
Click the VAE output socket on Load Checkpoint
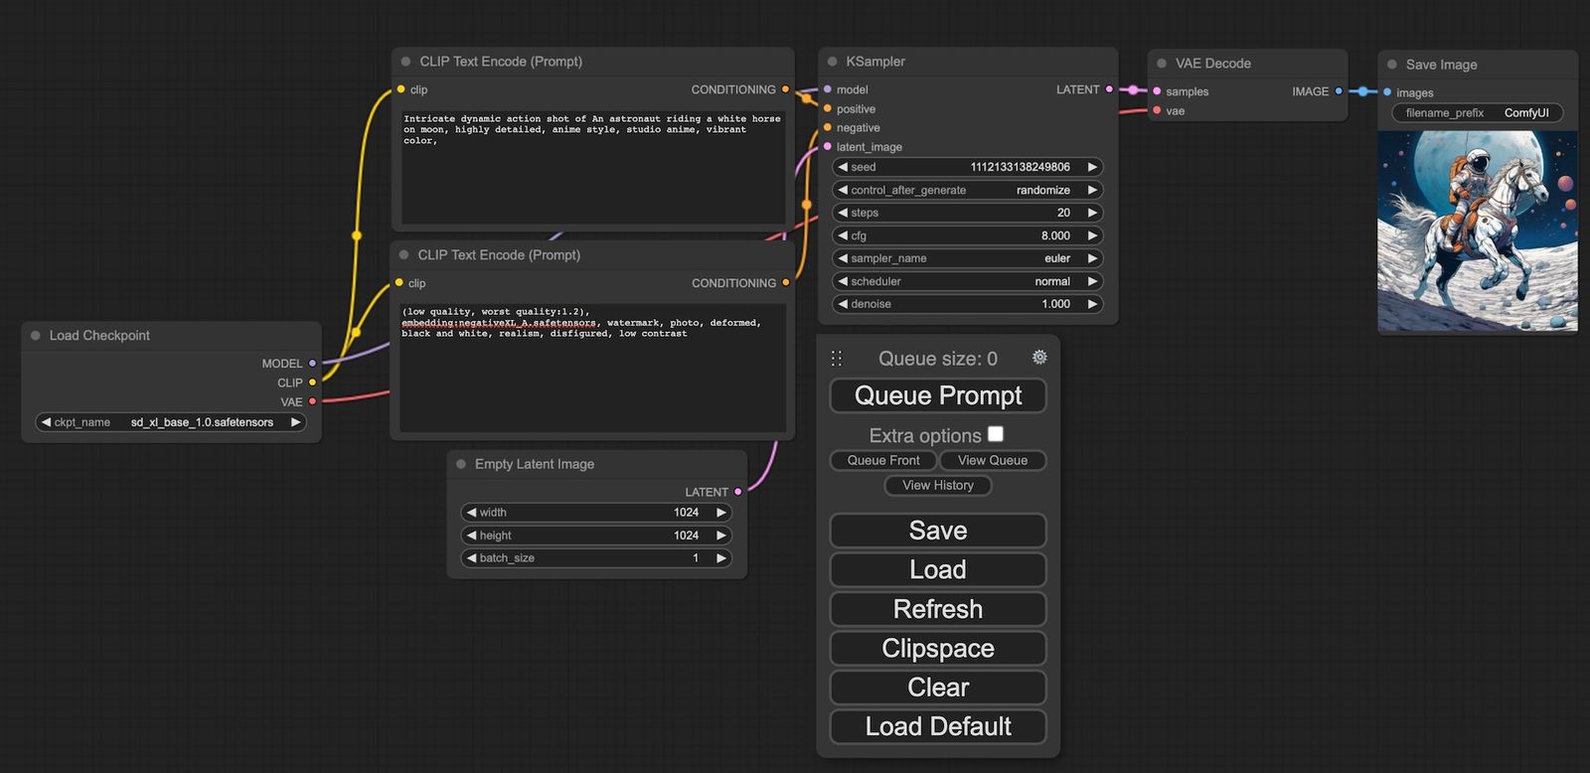click(312, 401)
